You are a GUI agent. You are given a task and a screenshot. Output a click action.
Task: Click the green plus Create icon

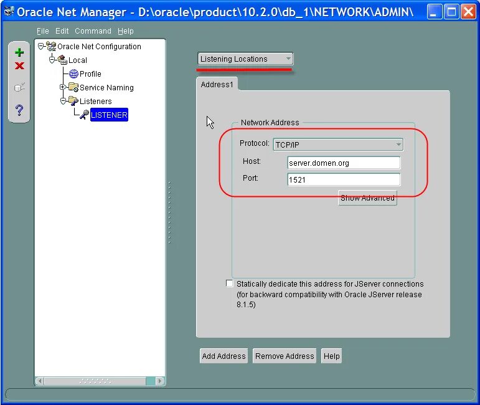19,52
